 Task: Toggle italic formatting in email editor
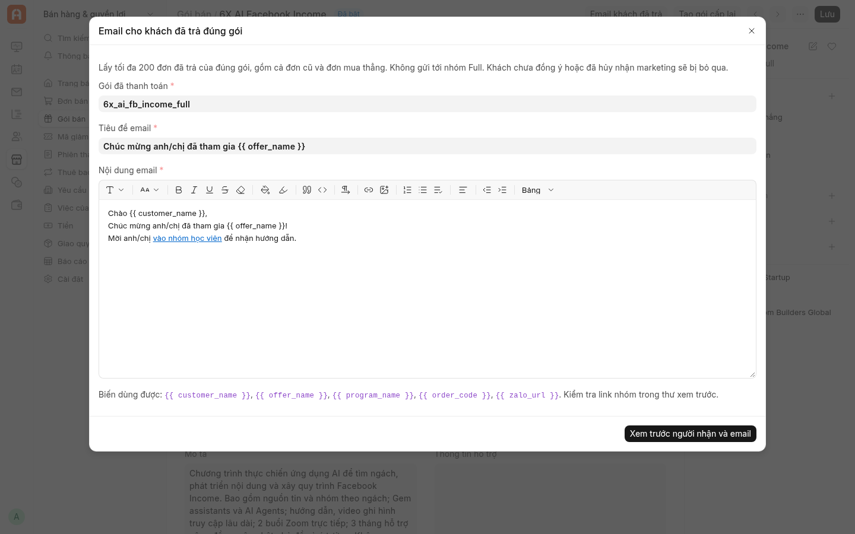tap(194, 190)
